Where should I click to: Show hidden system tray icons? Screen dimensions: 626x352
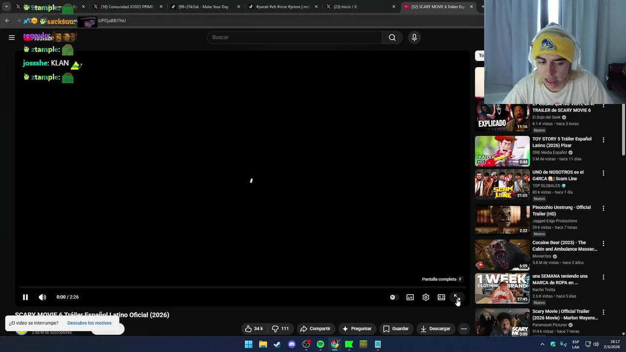pos(542,344)
